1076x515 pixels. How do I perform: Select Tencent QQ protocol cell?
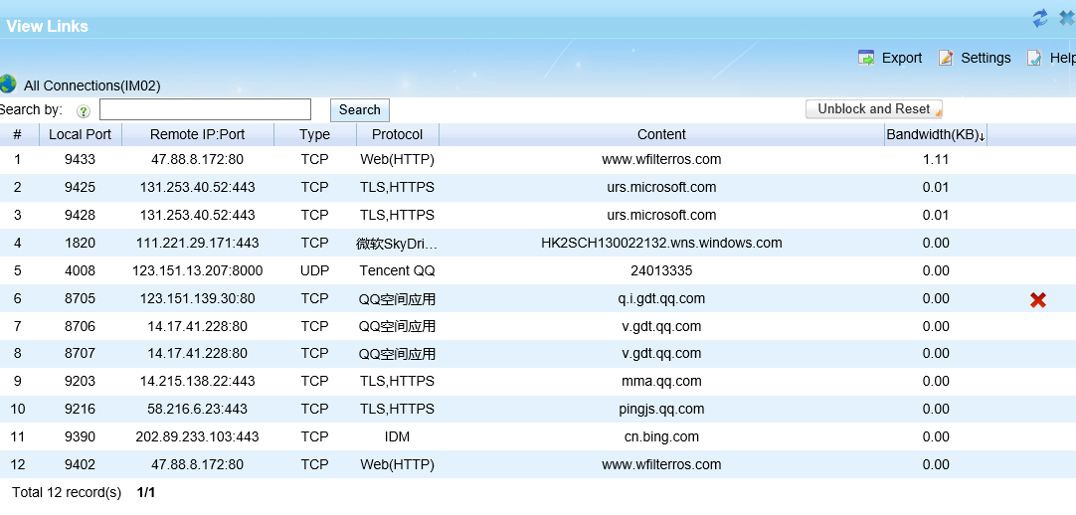coord(398,270)
